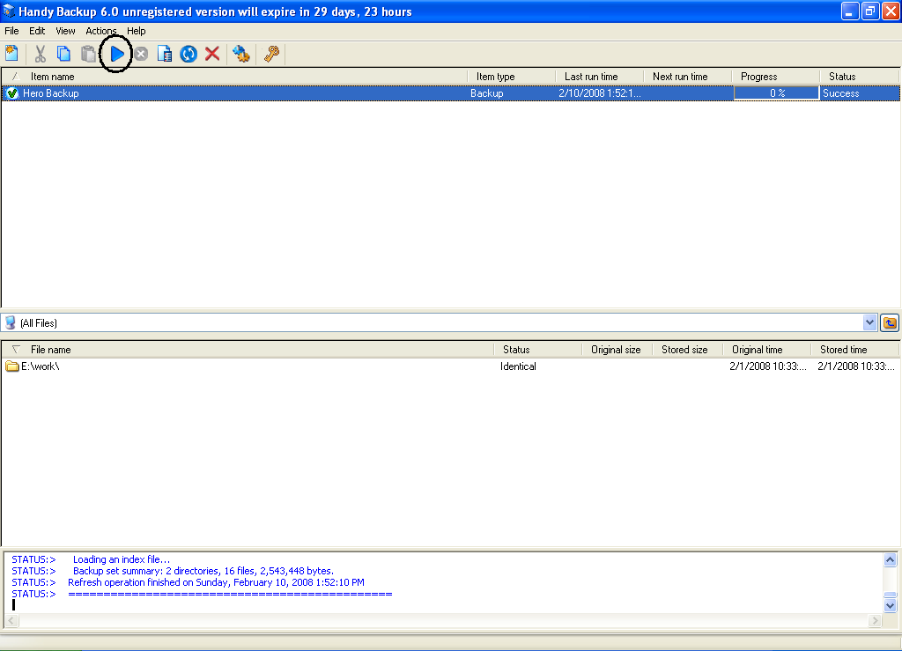Click the Paste clipboard icon

88,54
